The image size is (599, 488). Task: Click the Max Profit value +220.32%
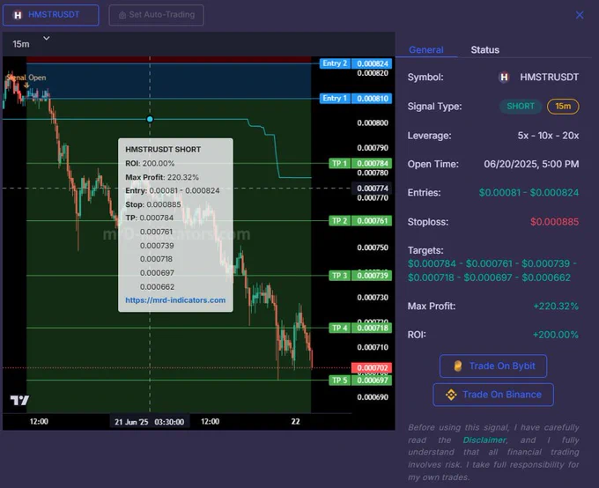tap(556, 306)
